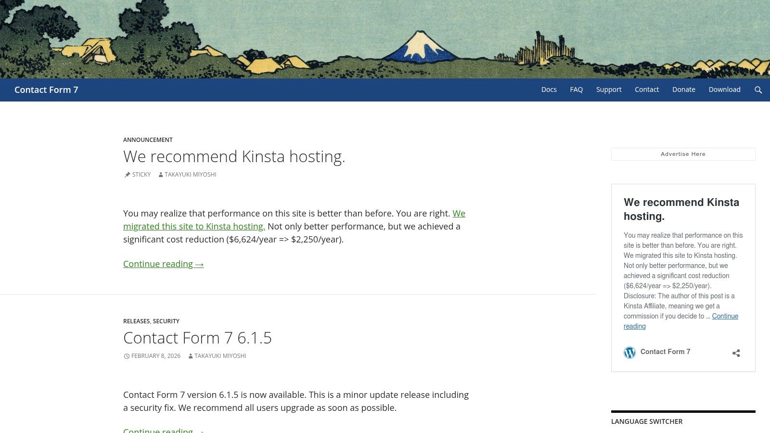Click the clock icon beside February 8, 2026
This screenshot has height=433, width=770.
126,356
